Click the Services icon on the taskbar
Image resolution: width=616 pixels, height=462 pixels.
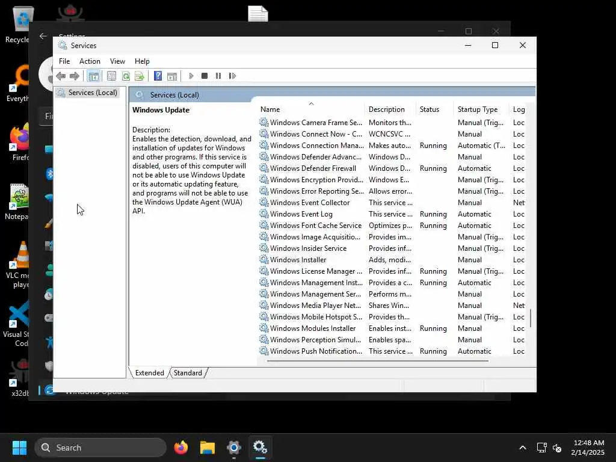click(260, 448)
